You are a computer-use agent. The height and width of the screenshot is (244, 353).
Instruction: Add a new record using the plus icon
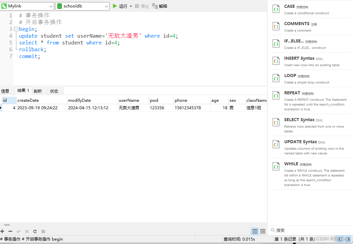pos(2,231)
